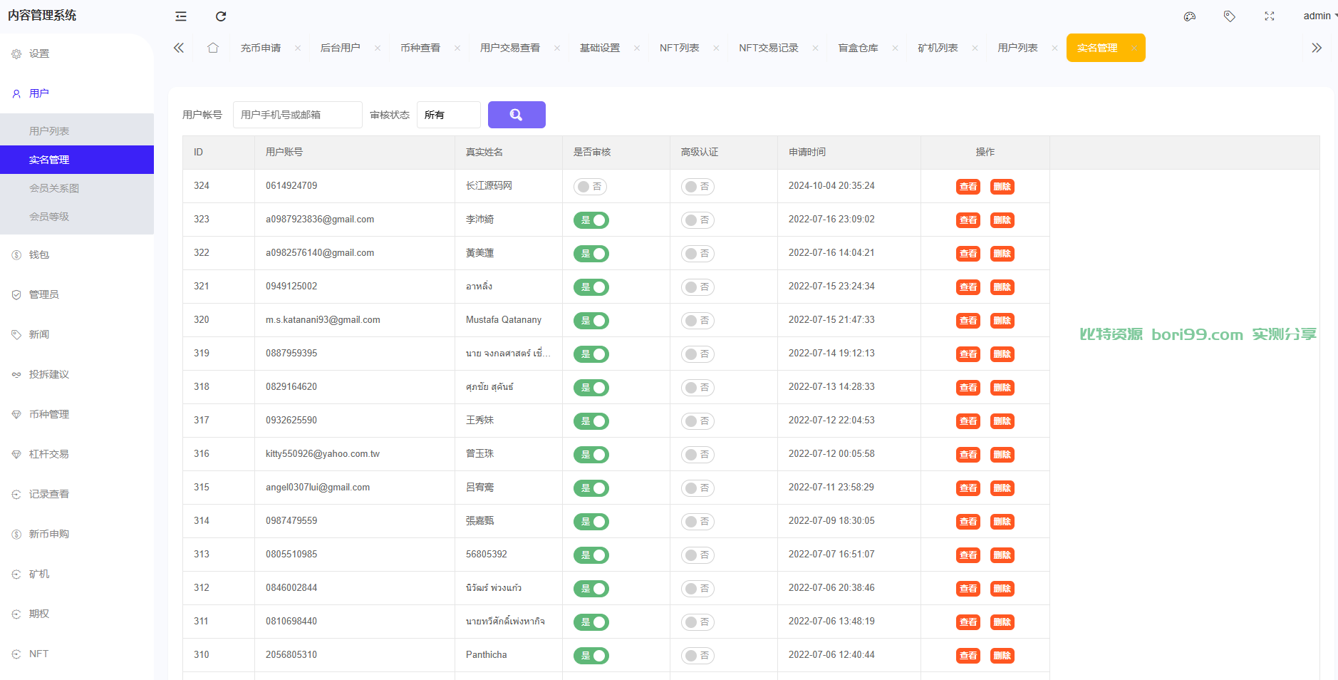The image size is (1338, 680).
Task: Enable advanced certification toggle for ID 322
Action: (x=697, y=254)
